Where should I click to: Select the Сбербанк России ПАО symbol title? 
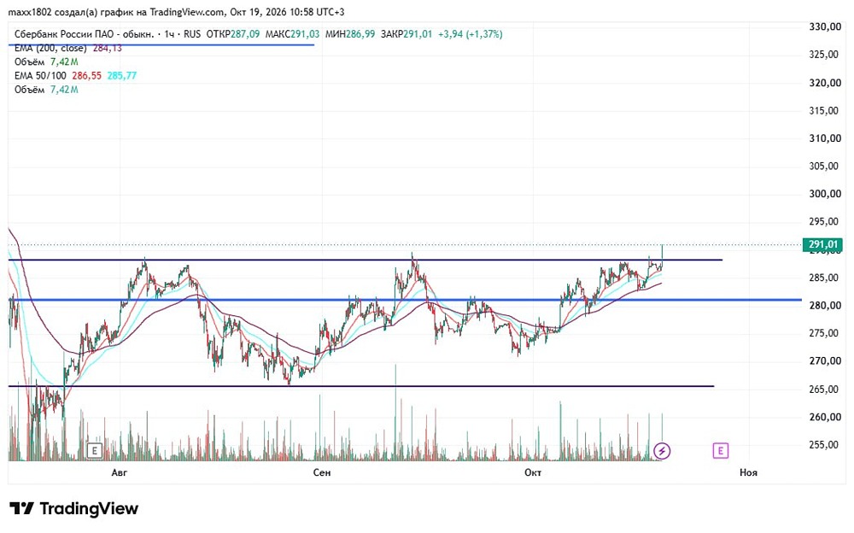tap(85, 34)
